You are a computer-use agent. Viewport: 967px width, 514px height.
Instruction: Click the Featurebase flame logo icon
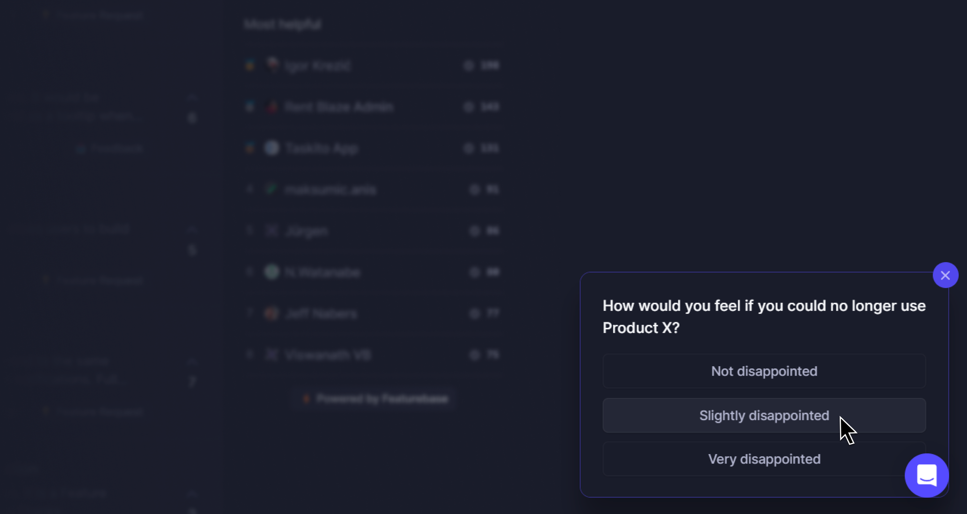(x=306, y=398)
